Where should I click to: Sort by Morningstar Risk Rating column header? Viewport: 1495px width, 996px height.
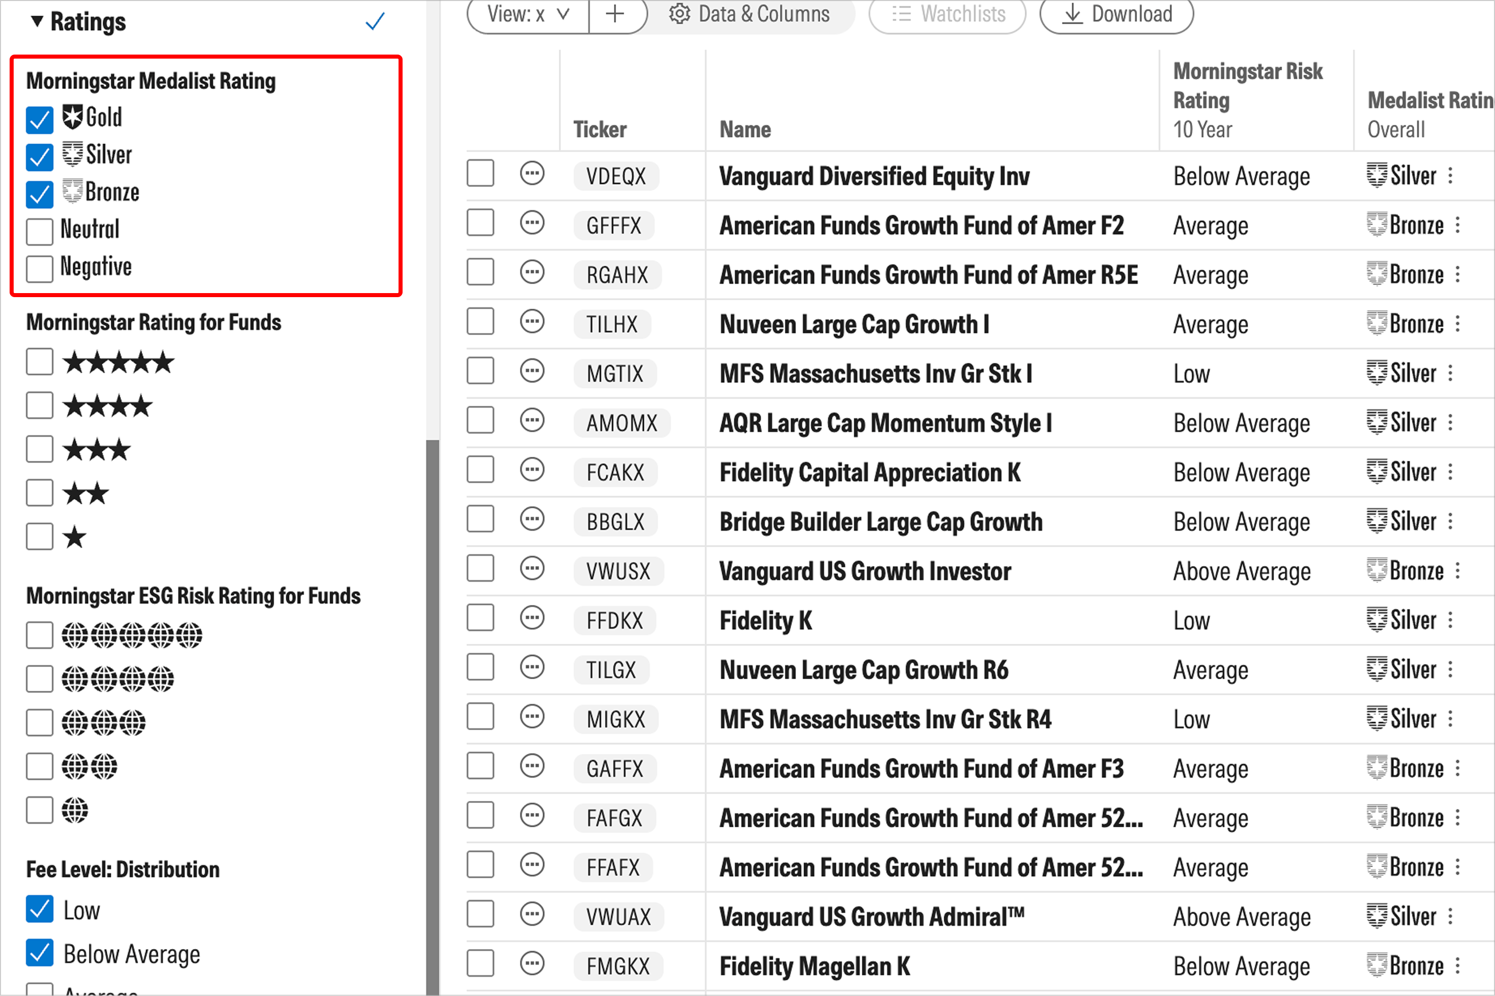1248,86
